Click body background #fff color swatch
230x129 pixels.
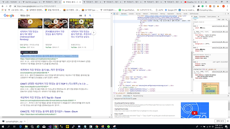tap(205, 44)
